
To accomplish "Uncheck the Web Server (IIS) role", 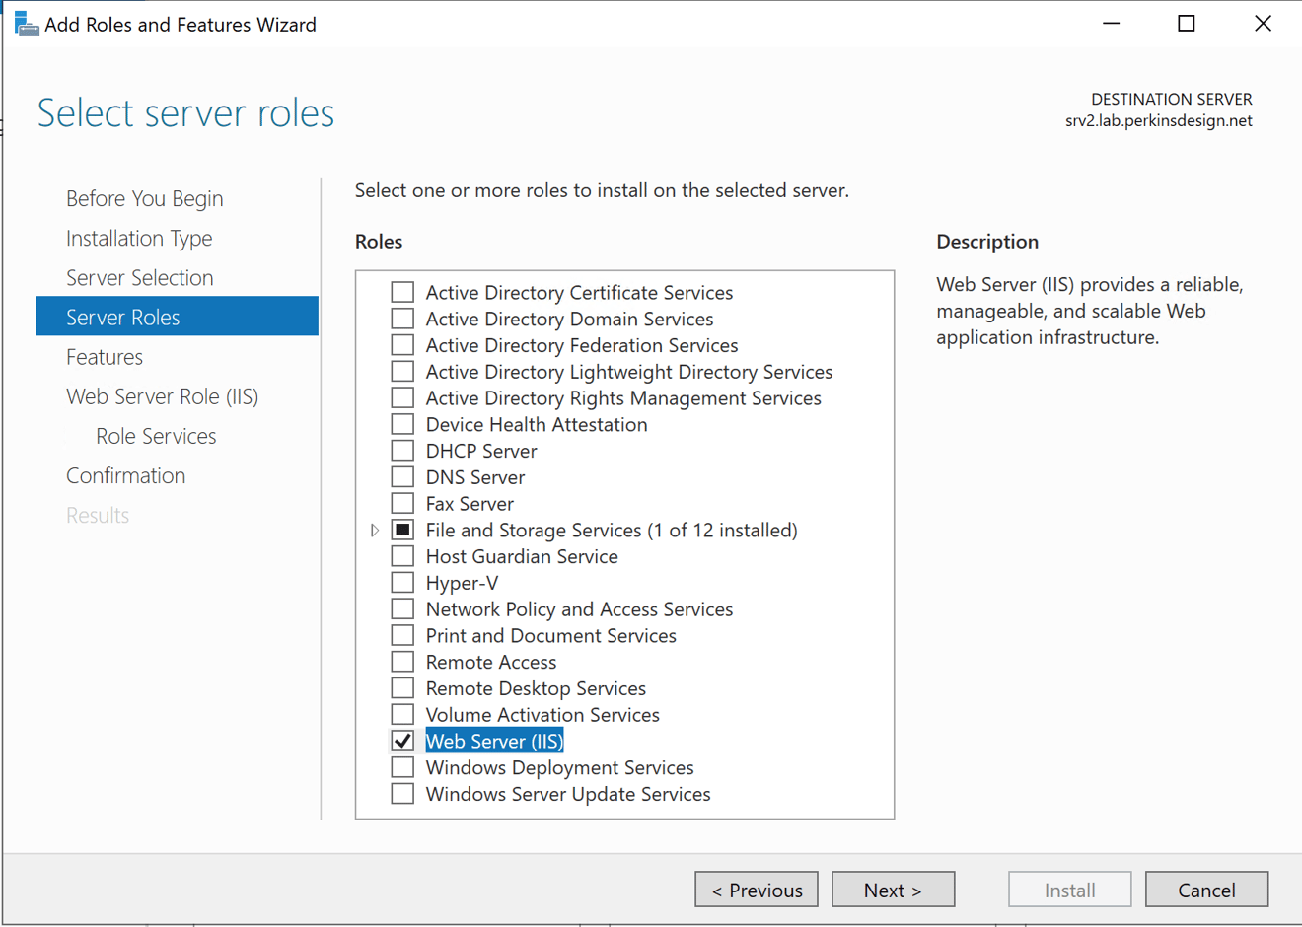I will coord(402,740).
